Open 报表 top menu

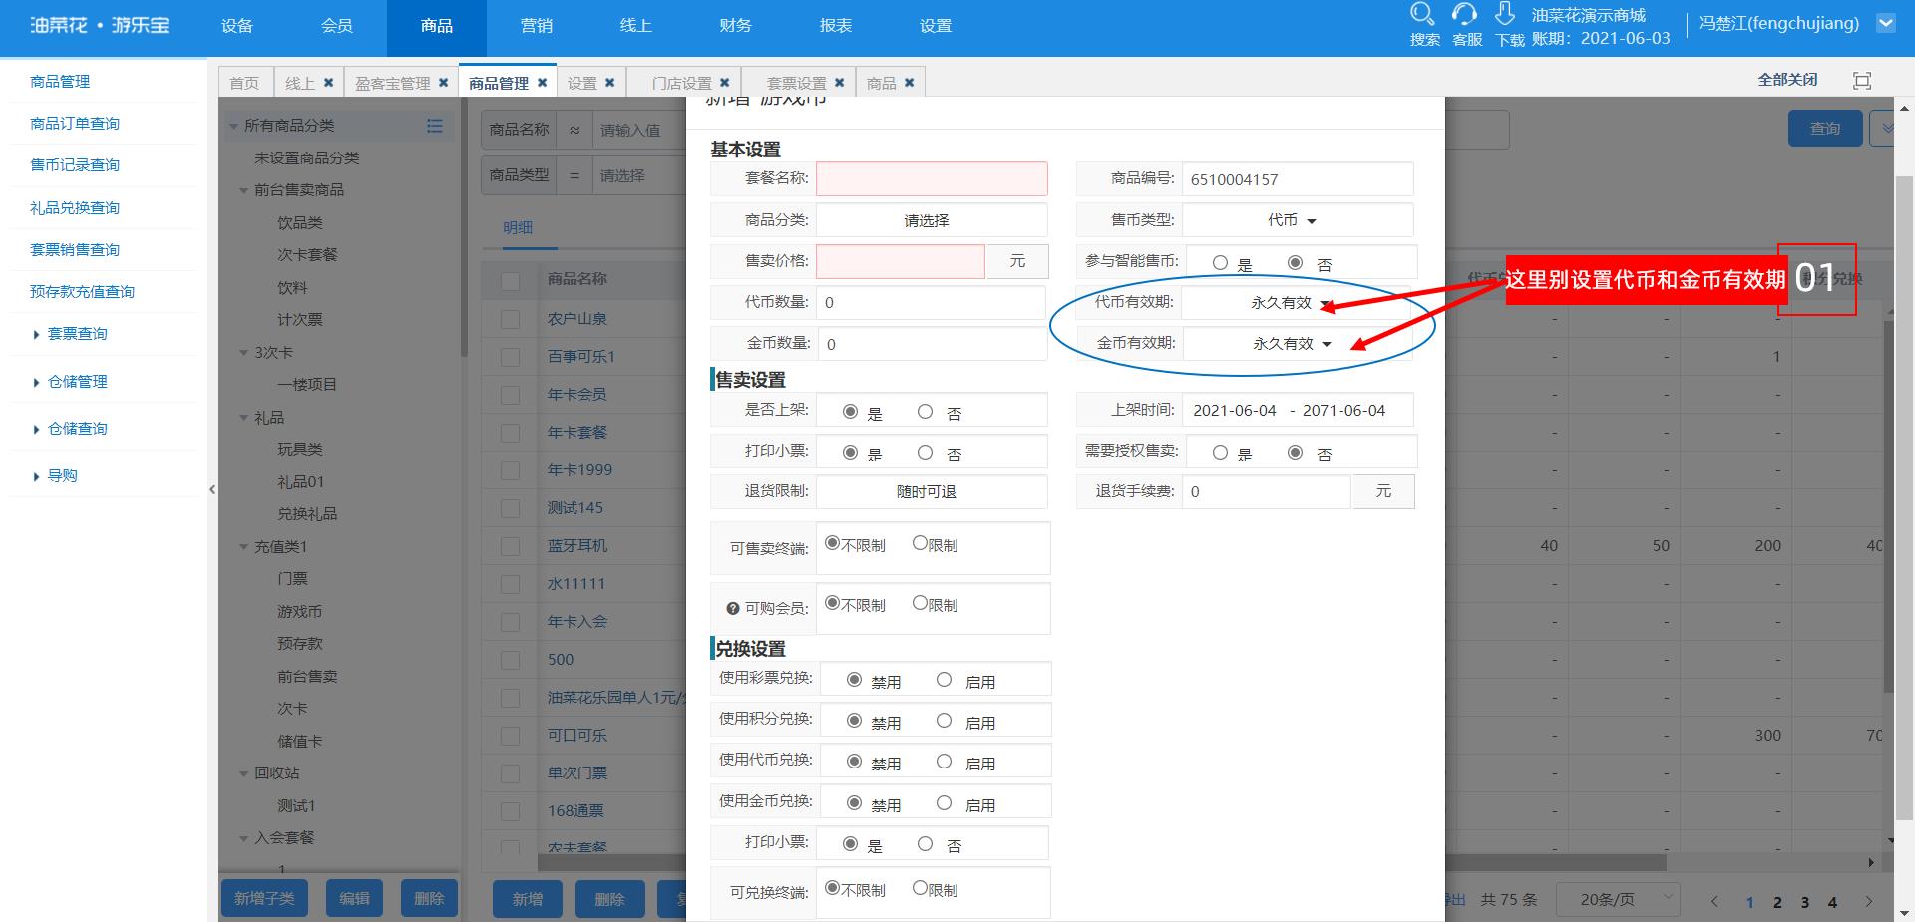coord(836,26)
